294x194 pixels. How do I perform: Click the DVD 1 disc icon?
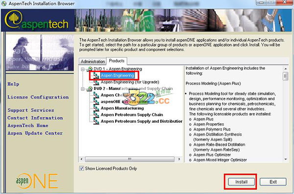(90, 69)
